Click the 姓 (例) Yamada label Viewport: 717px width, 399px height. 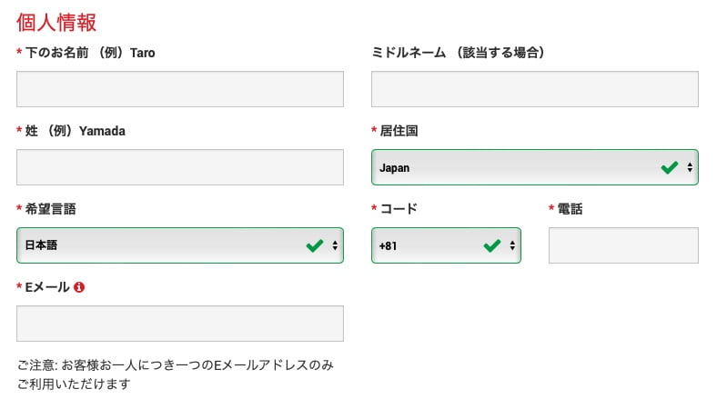[x=75, y=131]
